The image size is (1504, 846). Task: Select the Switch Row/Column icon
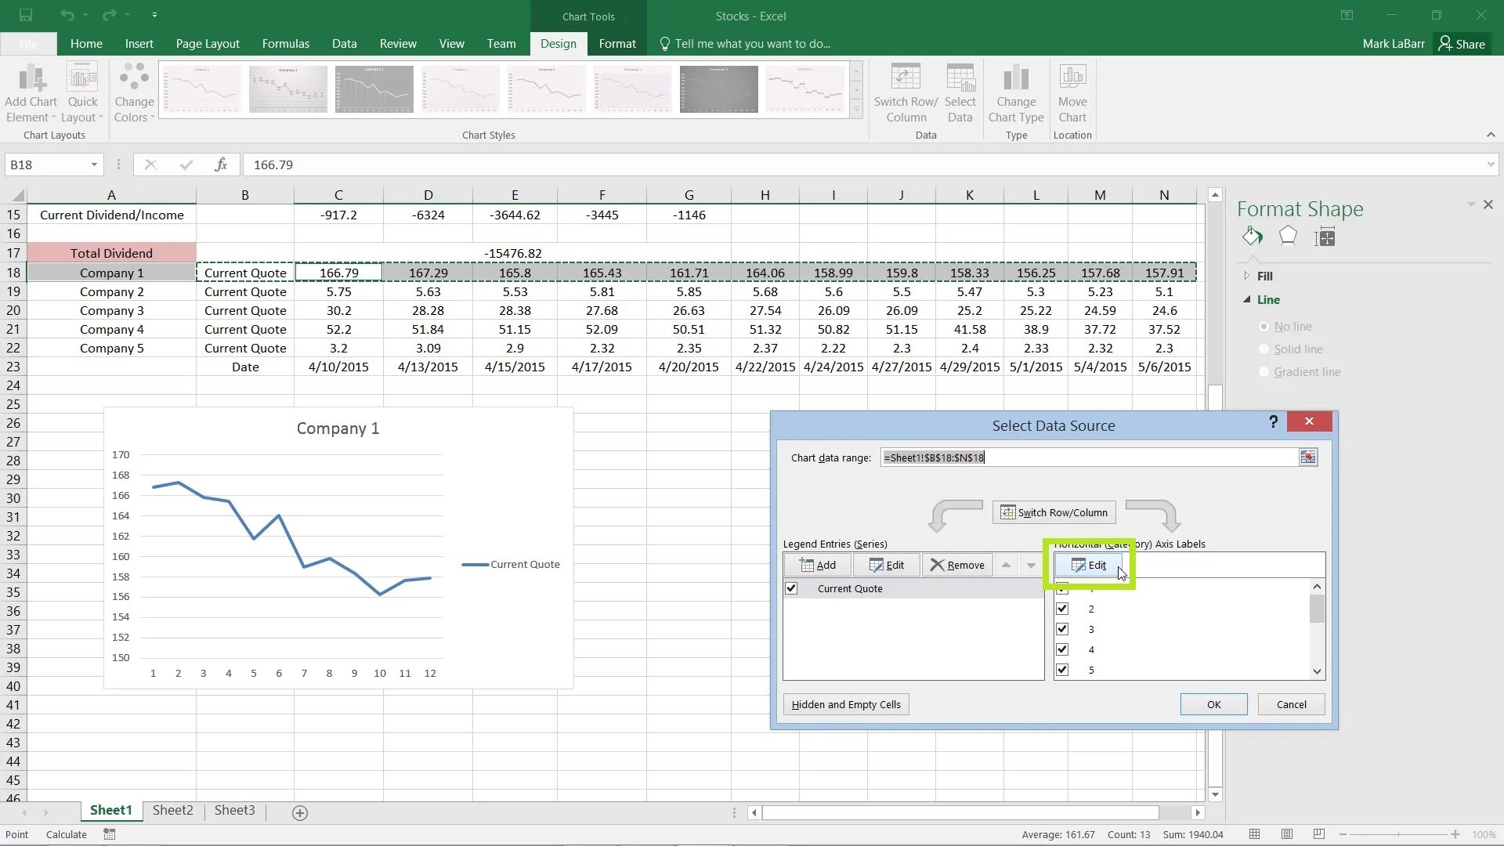(1054, 512)
